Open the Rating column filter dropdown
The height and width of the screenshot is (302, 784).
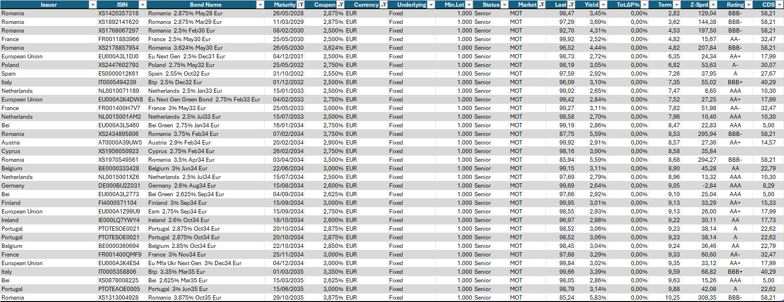[x=748, y=5]
